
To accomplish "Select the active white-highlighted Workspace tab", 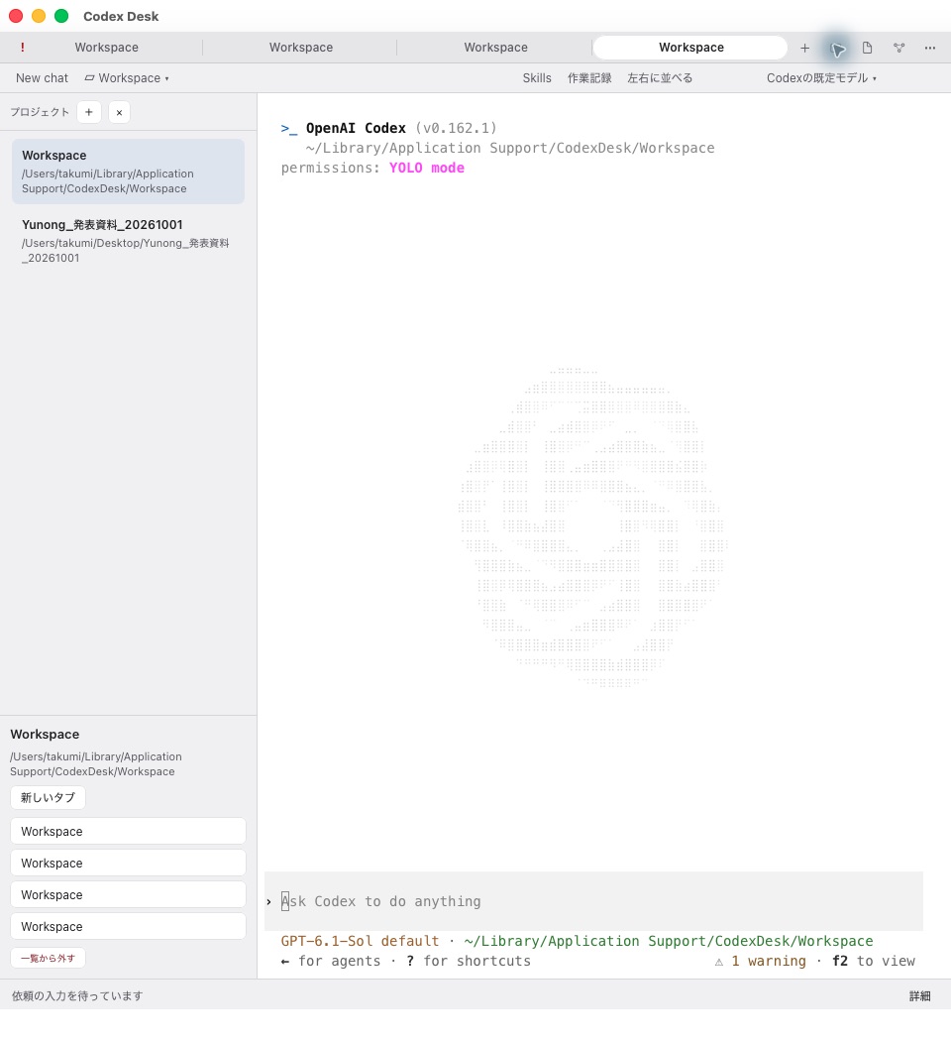I will tap(690, 48).
